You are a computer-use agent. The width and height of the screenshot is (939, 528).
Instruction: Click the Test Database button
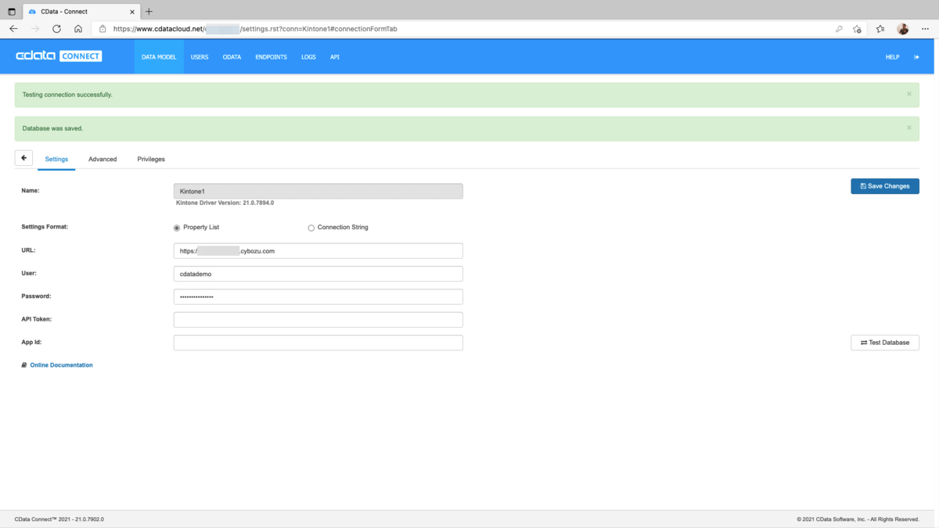(x=885, y=343)
